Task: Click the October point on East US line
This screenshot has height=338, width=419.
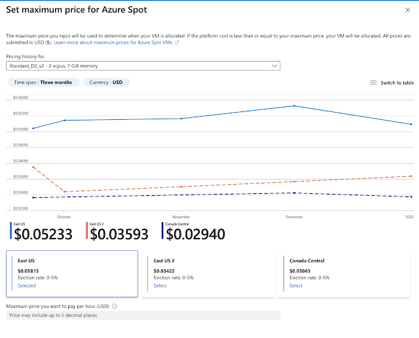Action: click(64, 120)
